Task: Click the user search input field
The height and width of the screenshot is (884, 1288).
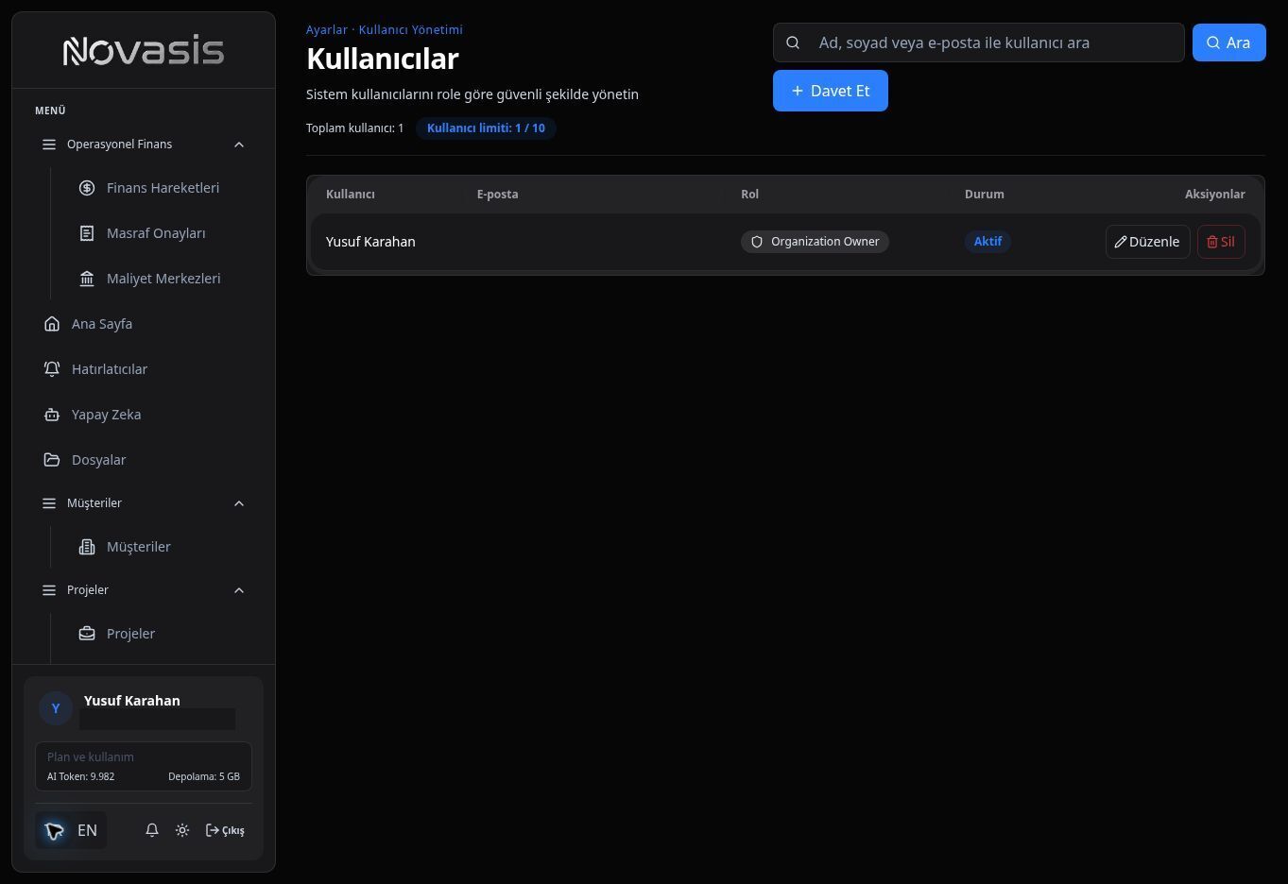Action: 979,42
